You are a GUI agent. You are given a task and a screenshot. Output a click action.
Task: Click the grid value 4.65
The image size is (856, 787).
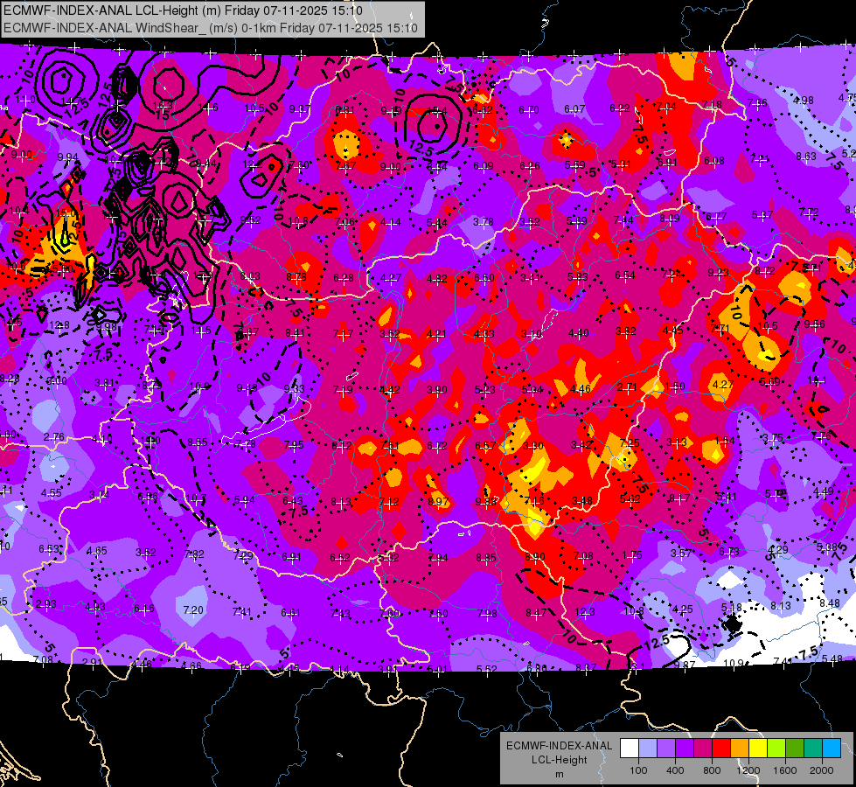[97, 551]
